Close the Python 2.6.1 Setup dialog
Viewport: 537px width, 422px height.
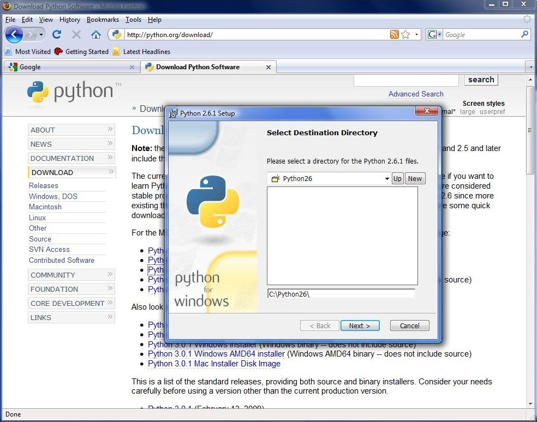pos(427,111)
